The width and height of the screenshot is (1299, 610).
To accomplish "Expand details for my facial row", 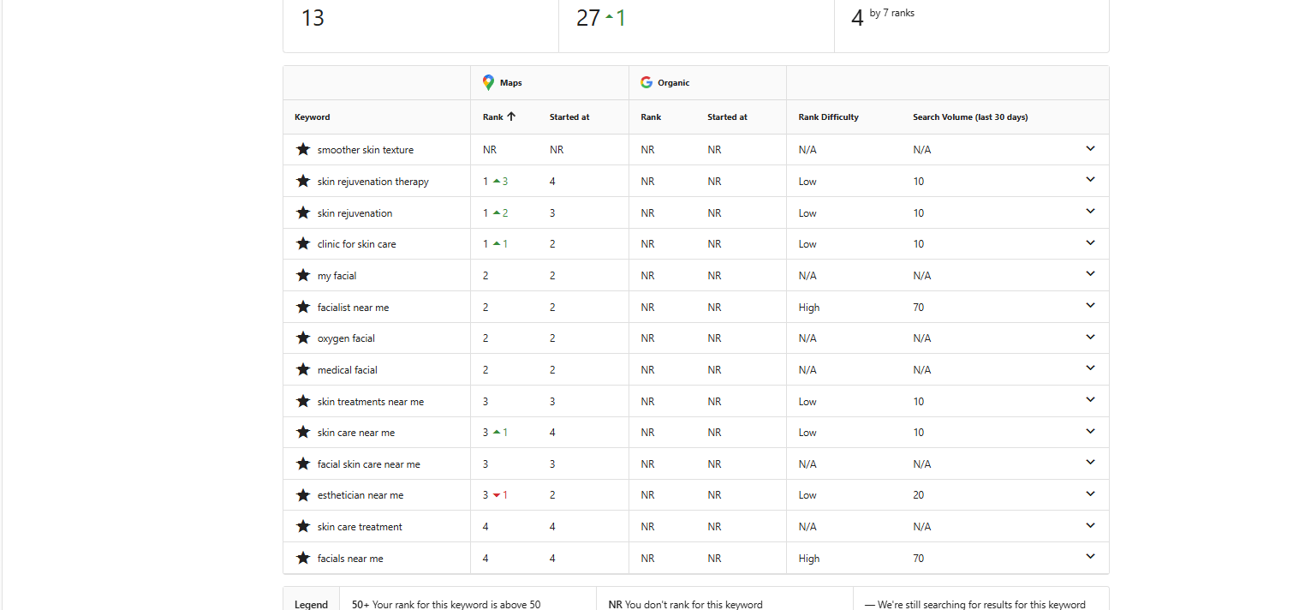I will [x=1090, y=274].
